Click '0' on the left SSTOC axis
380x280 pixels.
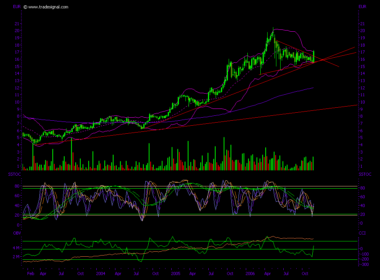click(18, 225)
